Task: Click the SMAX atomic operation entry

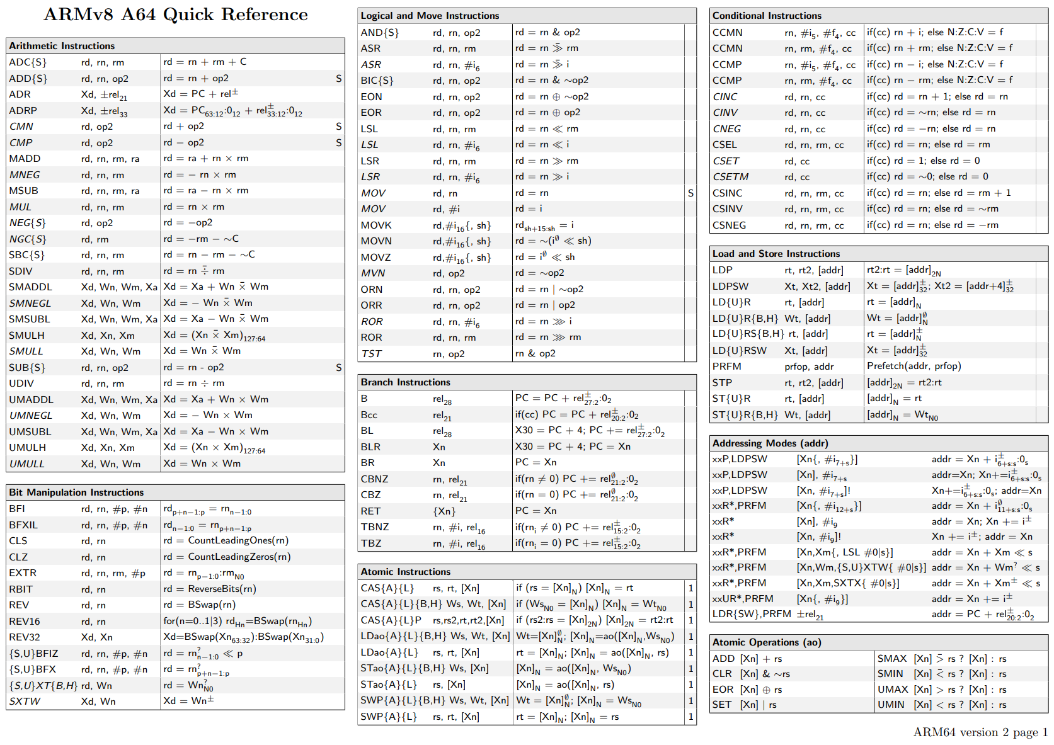Action: pyautogui.click(x=892, y=659)
